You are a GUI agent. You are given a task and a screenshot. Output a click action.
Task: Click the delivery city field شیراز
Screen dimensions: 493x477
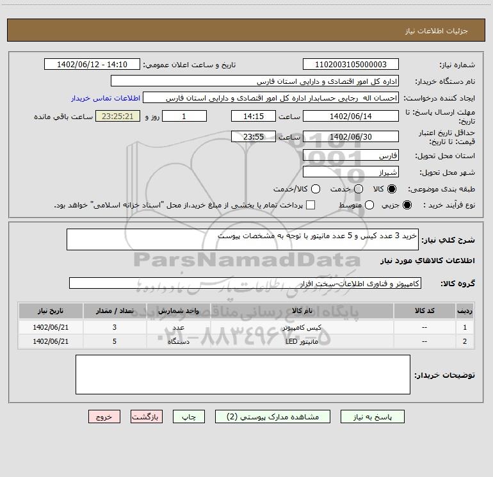point(351,172)
